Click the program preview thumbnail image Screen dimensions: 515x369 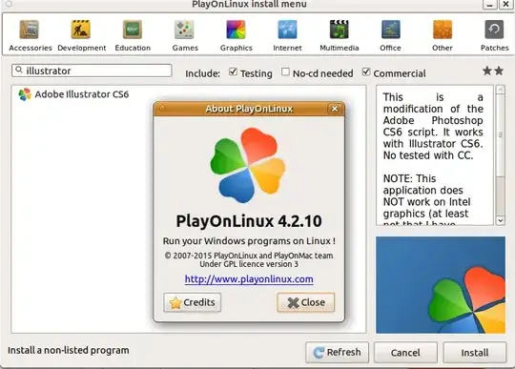click(x=441, y=285)
